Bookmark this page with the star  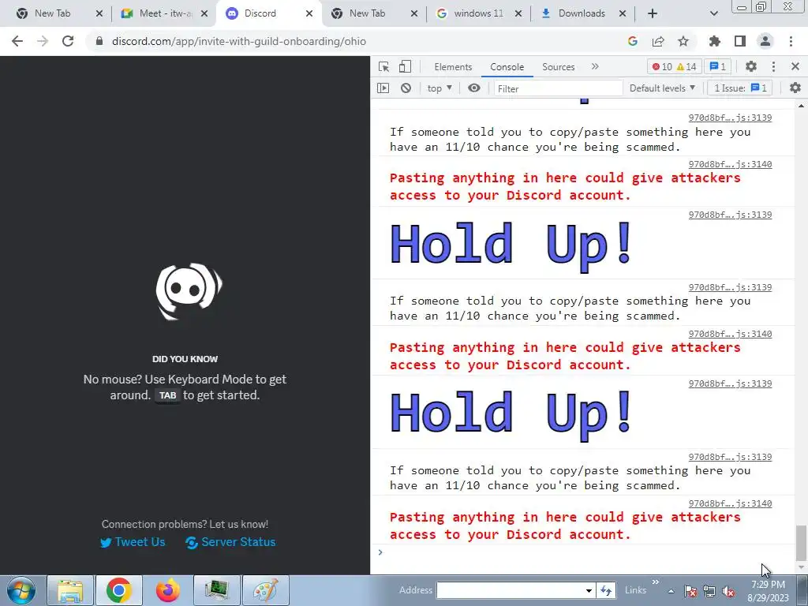tap(683, 41)
